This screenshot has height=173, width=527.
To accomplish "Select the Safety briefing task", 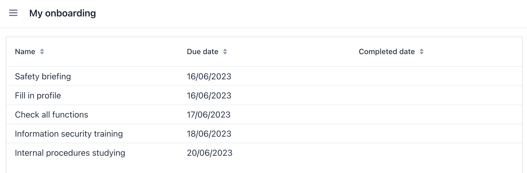I will coord(43,76).
